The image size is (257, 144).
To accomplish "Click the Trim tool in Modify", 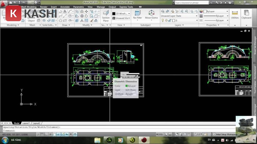I will (96, 11).
